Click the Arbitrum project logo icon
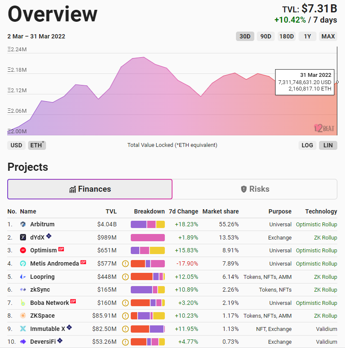The image size is (345, 348). 23,224
